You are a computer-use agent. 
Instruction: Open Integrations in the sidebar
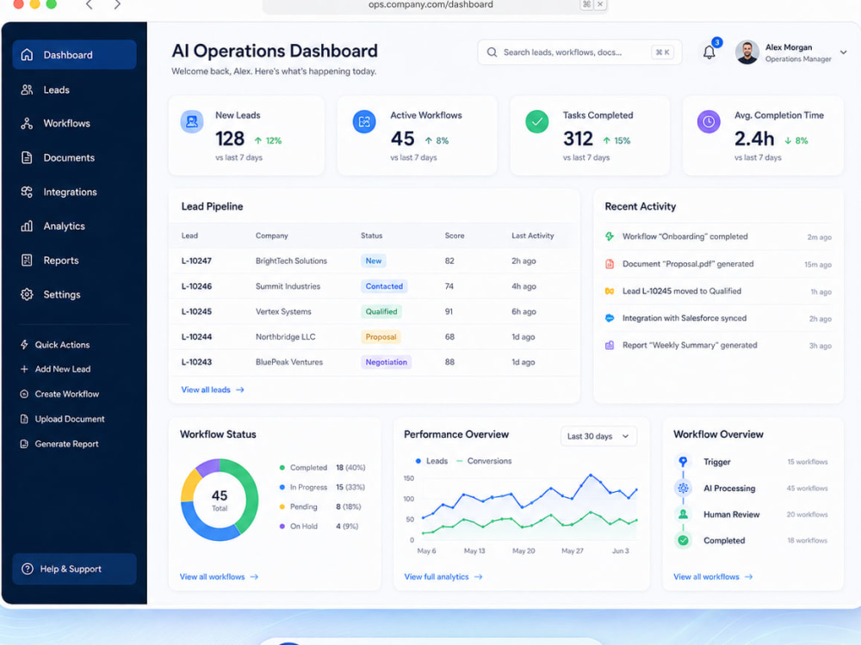point(74,192)
